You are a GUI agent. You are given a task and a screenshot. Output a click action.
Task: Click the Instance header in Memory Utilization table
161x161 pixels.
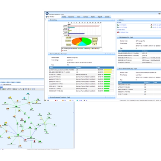click(x=86, y=68)
